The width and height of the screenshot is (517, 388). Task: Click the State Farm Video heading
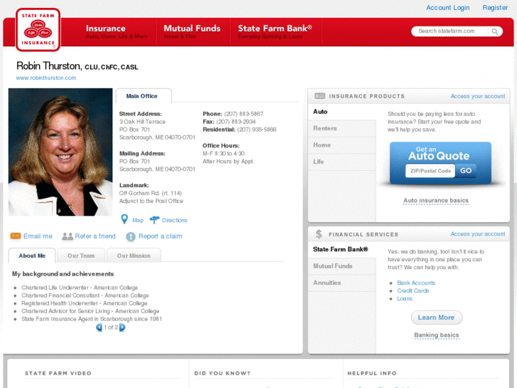[58, 373]
